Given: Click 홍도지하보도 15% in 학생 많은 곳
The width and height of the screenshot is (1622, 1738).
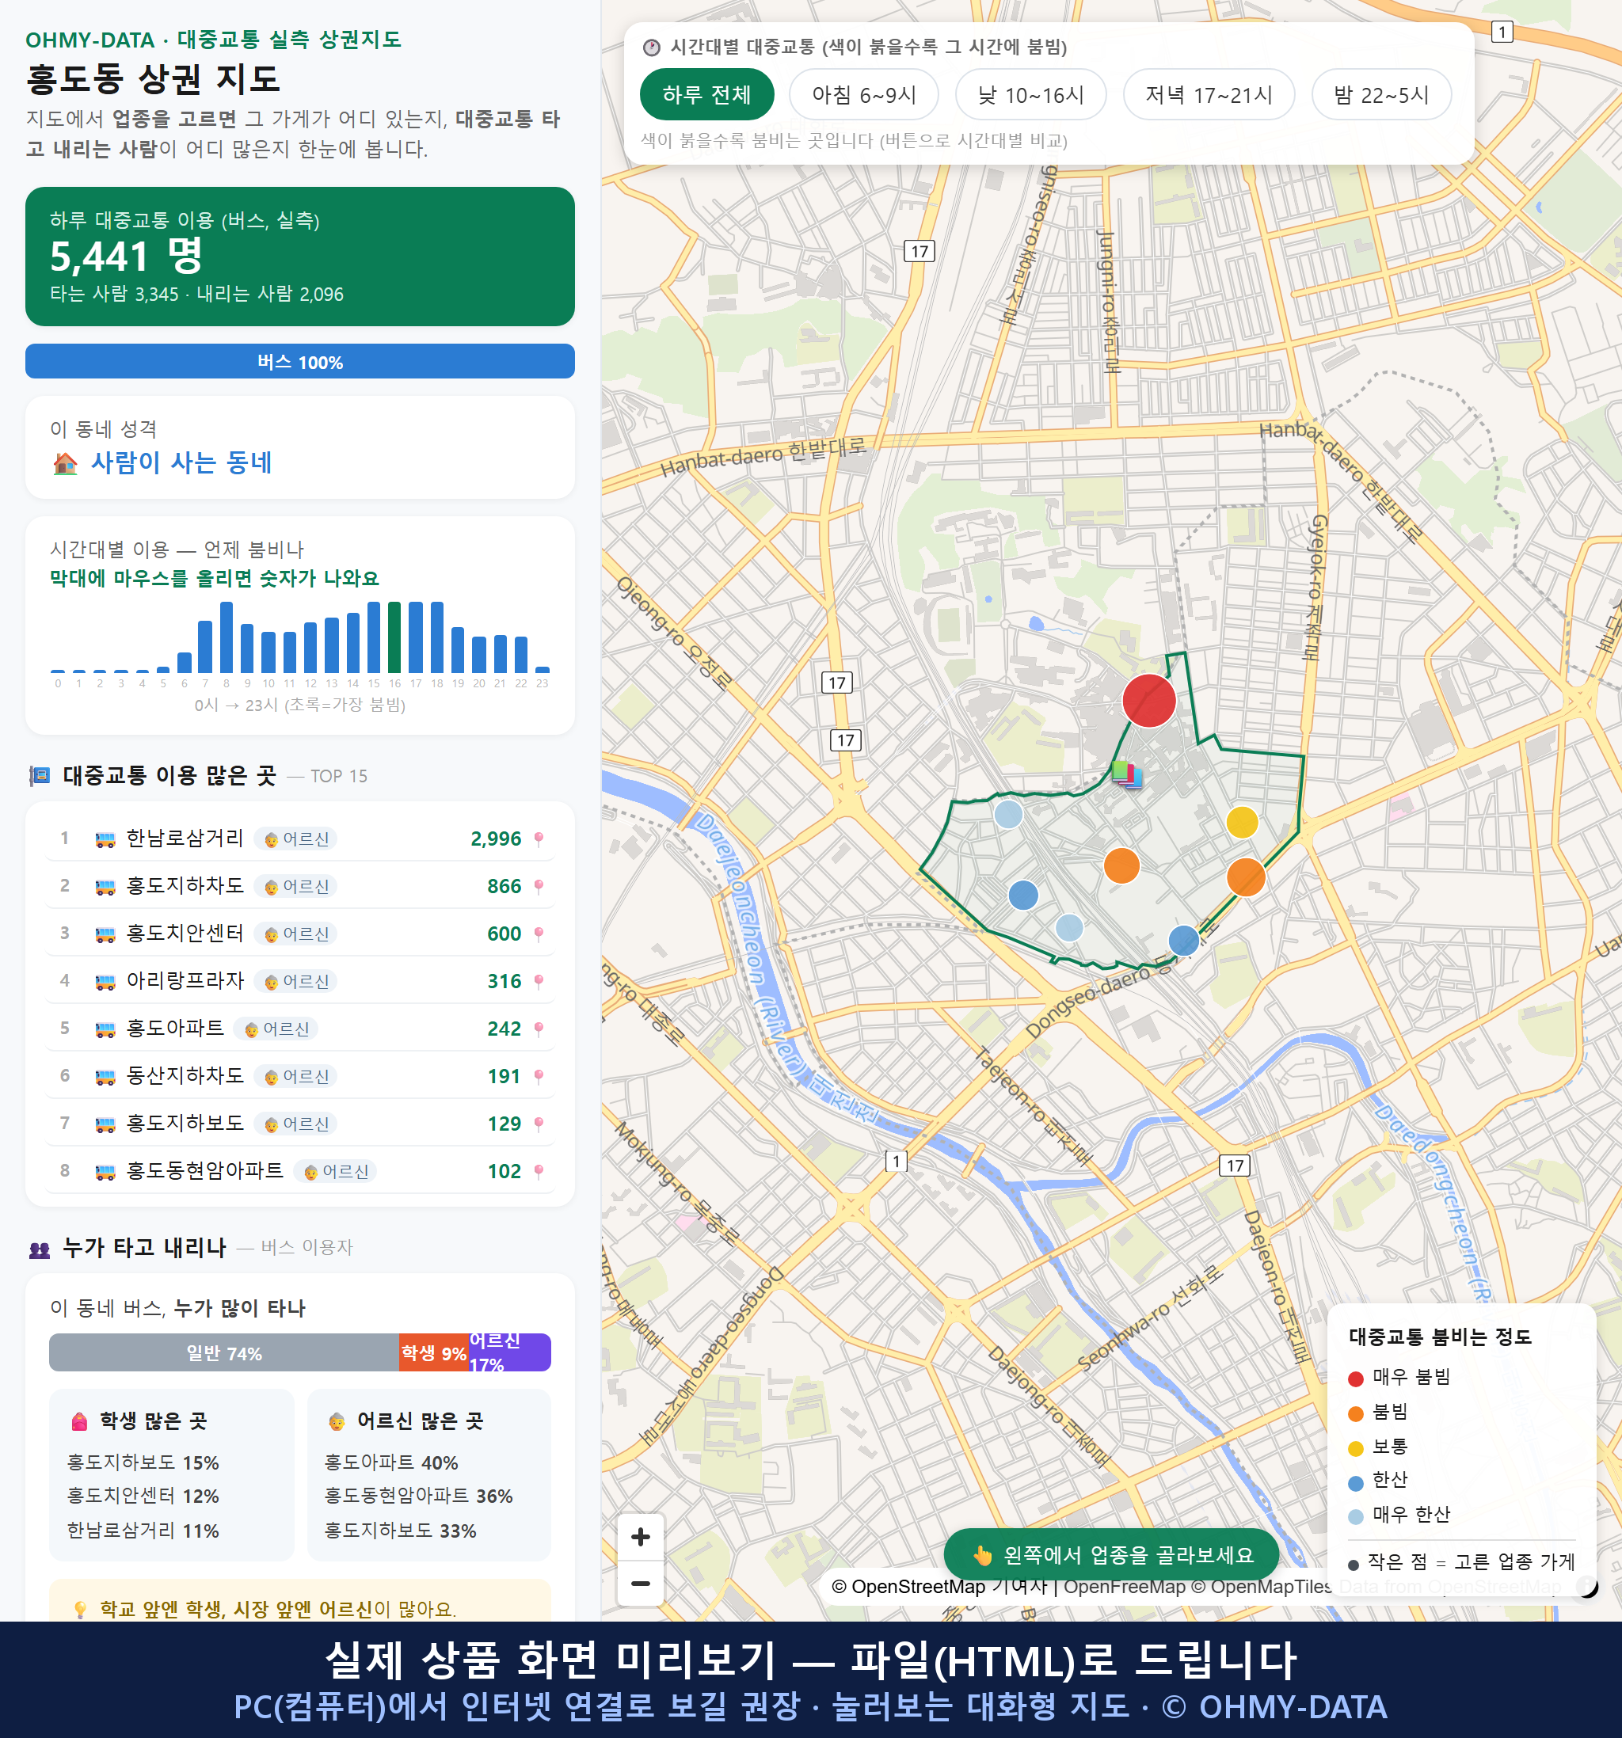Looking at the screenshot, I should [x=143, y=1462].
